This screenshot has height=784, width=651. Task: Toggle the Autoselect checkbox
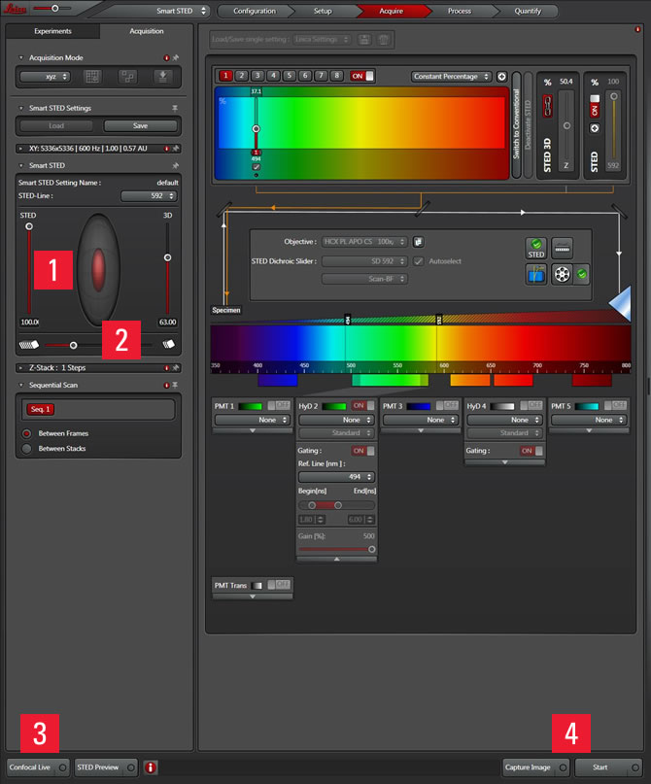419,261
